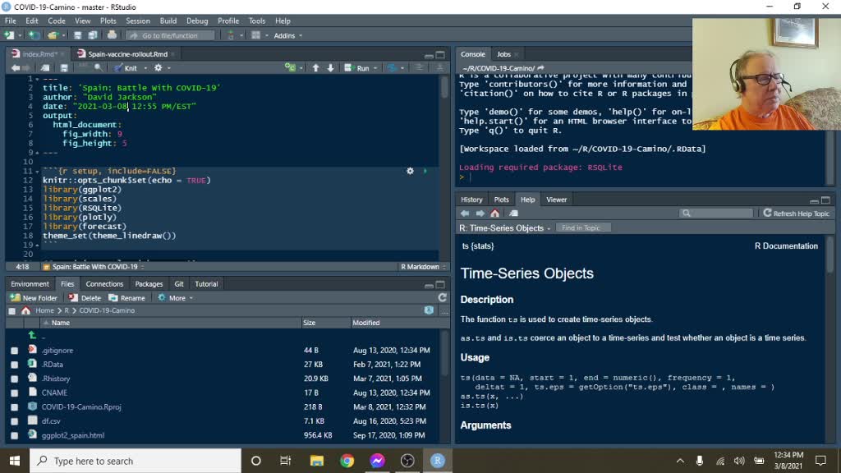Refresh the Files pane listing
This screenshot has width=841, height=473.
pyautogui.click(x=443, y=297)
